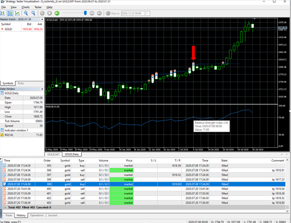
Task: Open the History tab in Toolbox
Action: click(x=21, y=215)
